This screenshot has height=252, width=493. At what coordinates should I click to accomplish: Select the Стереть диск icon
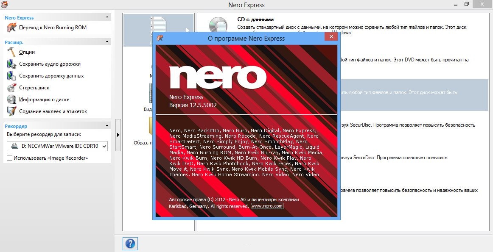tap(12, 88)
